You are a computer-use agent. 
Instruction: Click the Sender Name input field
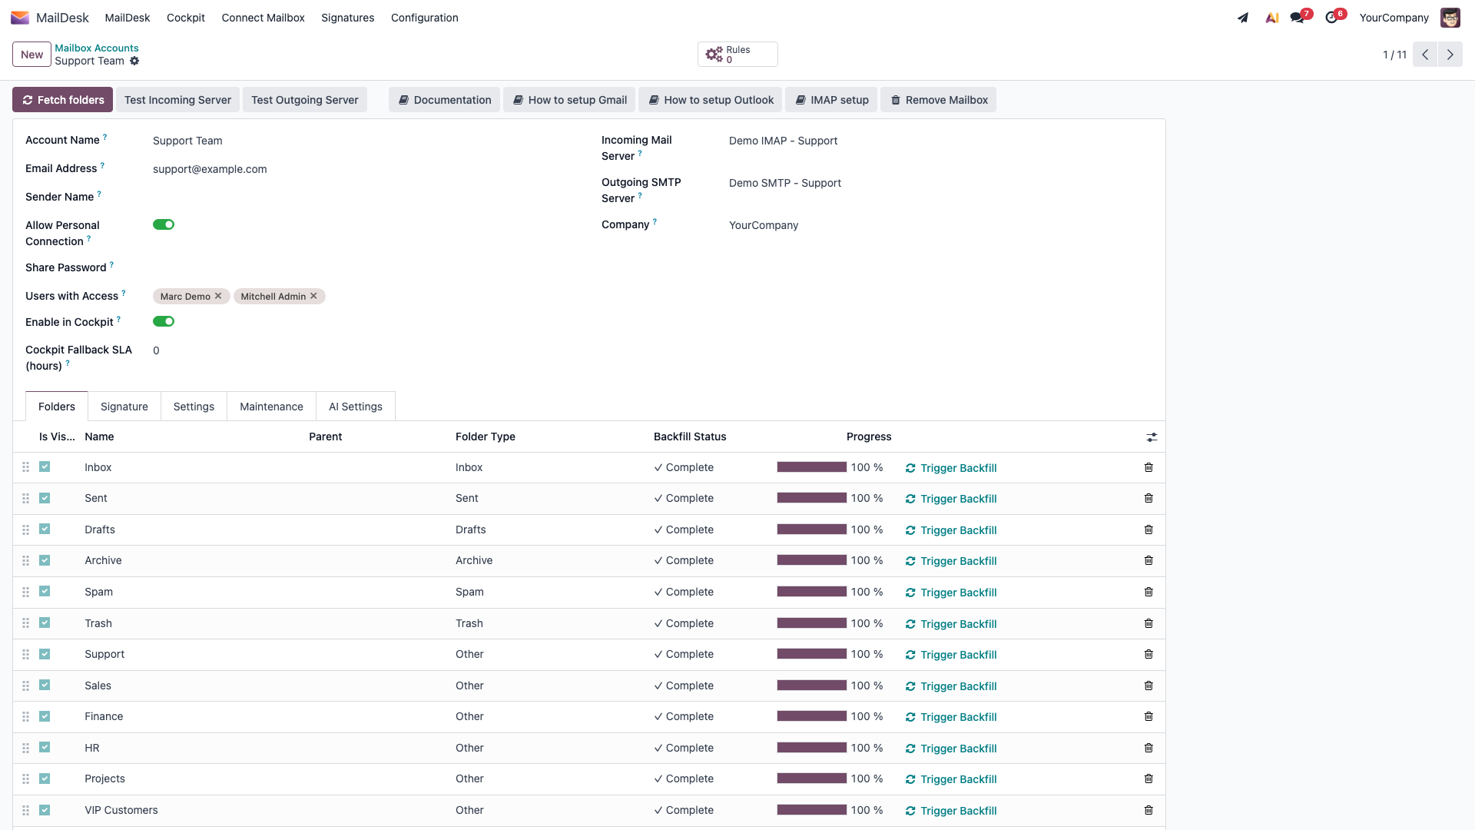(364, 198)
